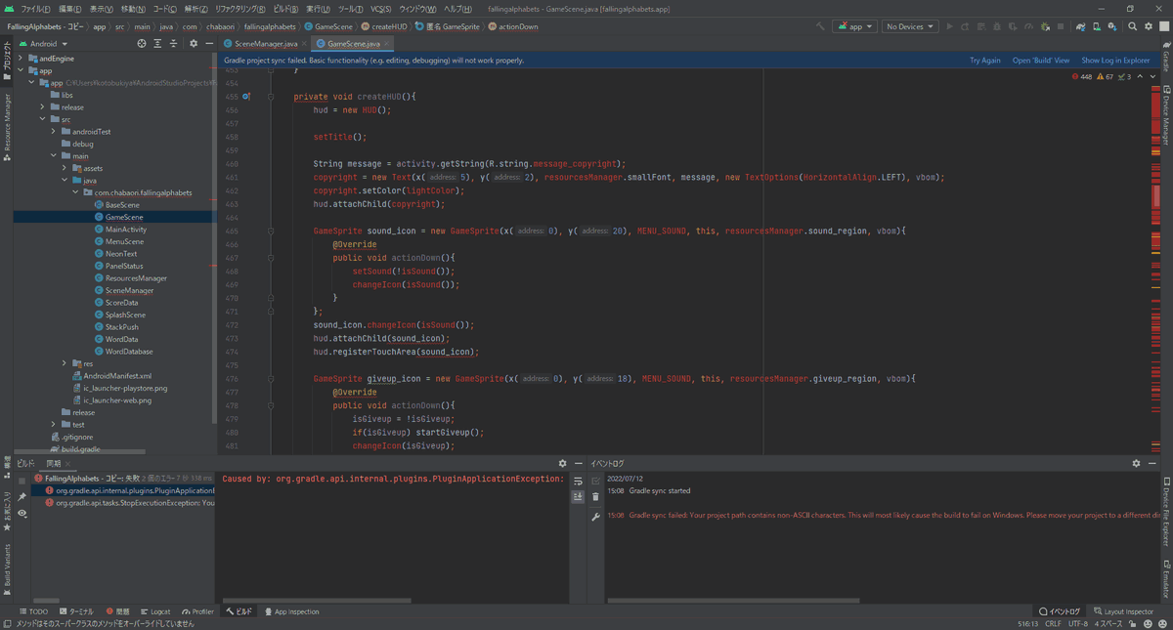Hide the Project tool window minus icon

208,43
